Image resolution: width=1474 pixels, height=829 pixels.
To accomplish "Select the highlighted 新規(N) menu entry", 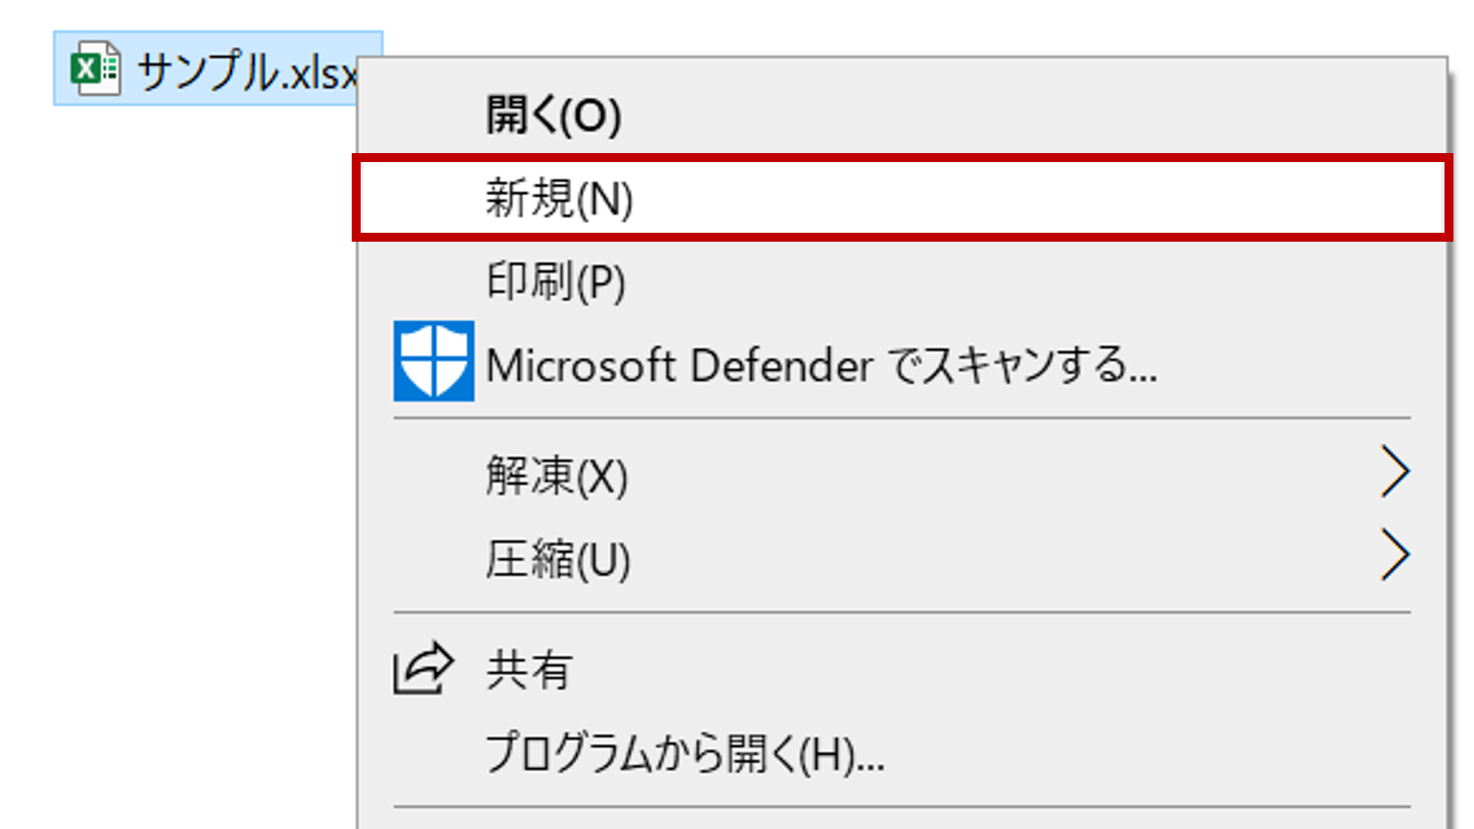I will coord(558,198).
